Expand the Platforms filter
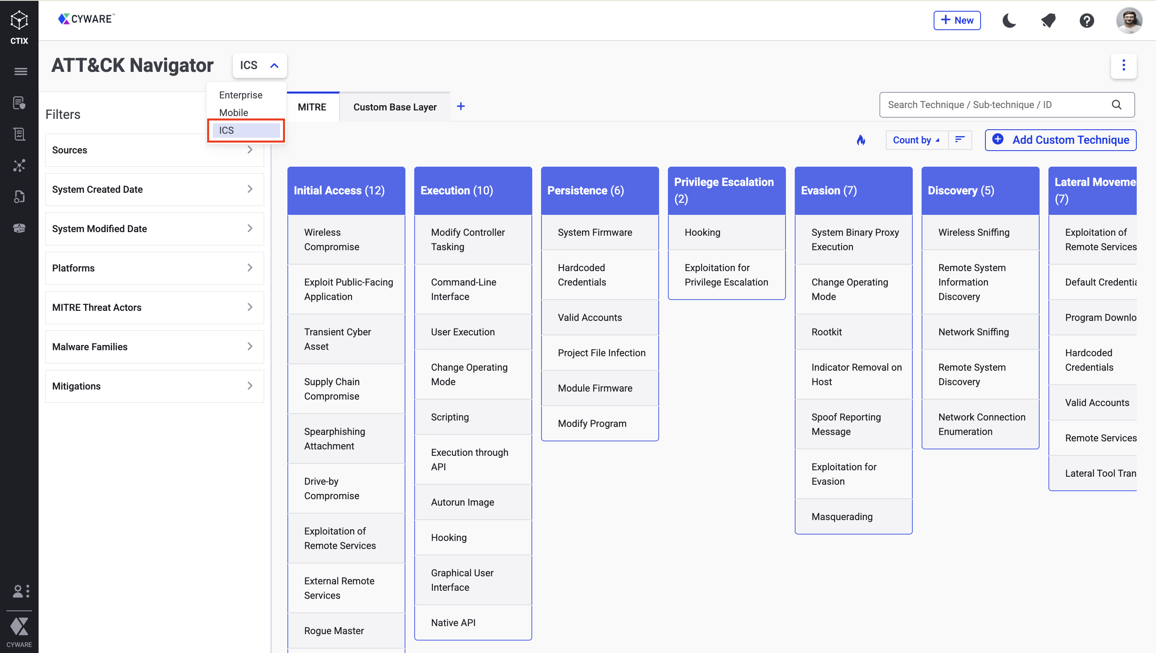This screenshot has width=1156, height=653. 155,268
